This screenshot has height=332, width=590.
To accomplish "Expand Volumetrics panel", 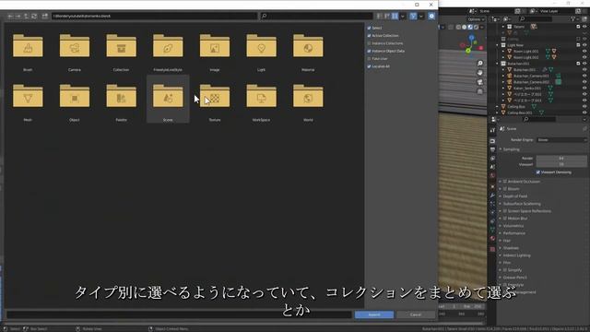I will coord(513,226).
